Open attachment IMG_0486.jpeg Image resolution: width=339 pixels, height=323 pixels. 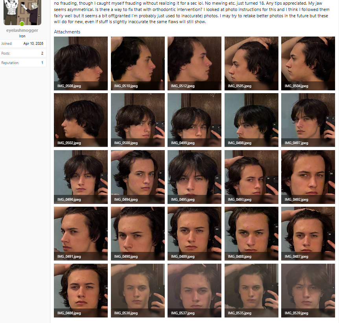point(81,290)
